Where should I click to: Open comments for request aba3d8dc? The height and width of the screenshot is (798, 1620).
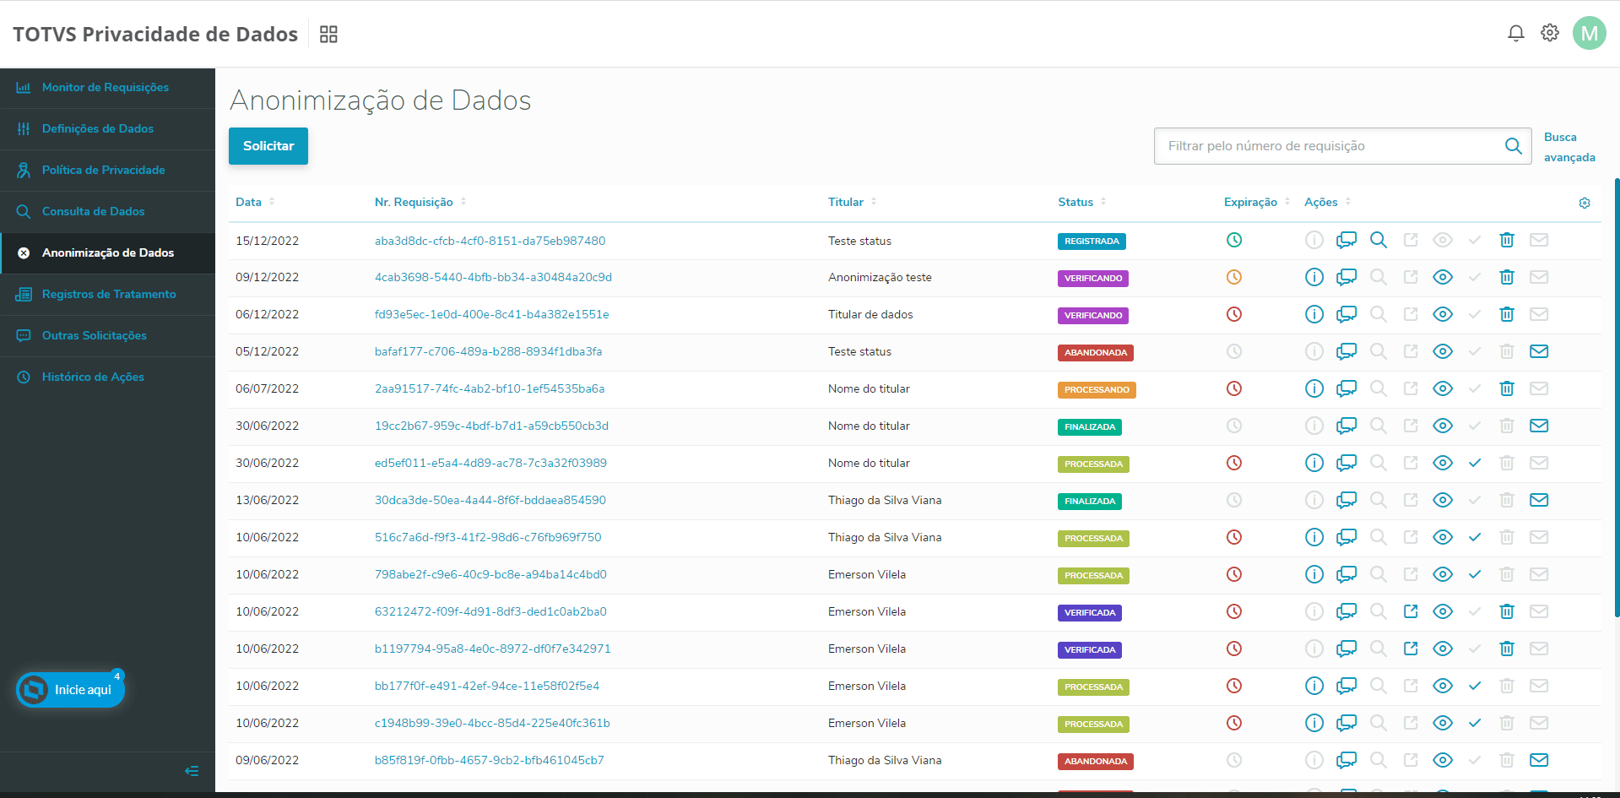(x=1346, y=240)
